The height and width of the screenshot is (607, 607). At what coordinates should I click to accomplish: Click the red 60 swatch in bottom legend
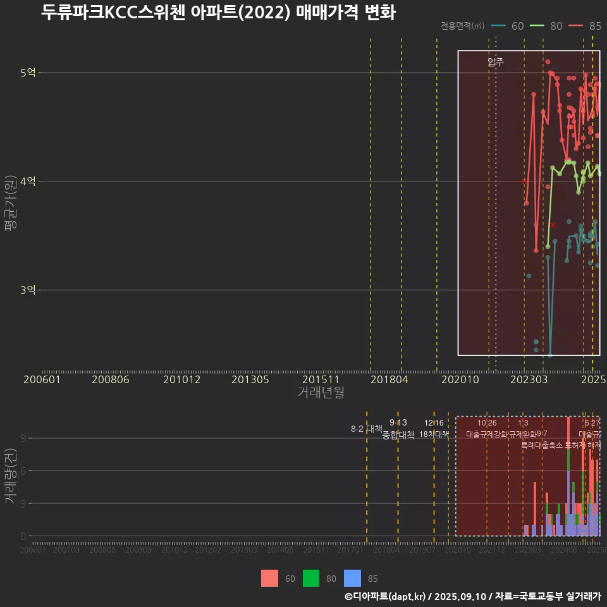pos(269,578)
